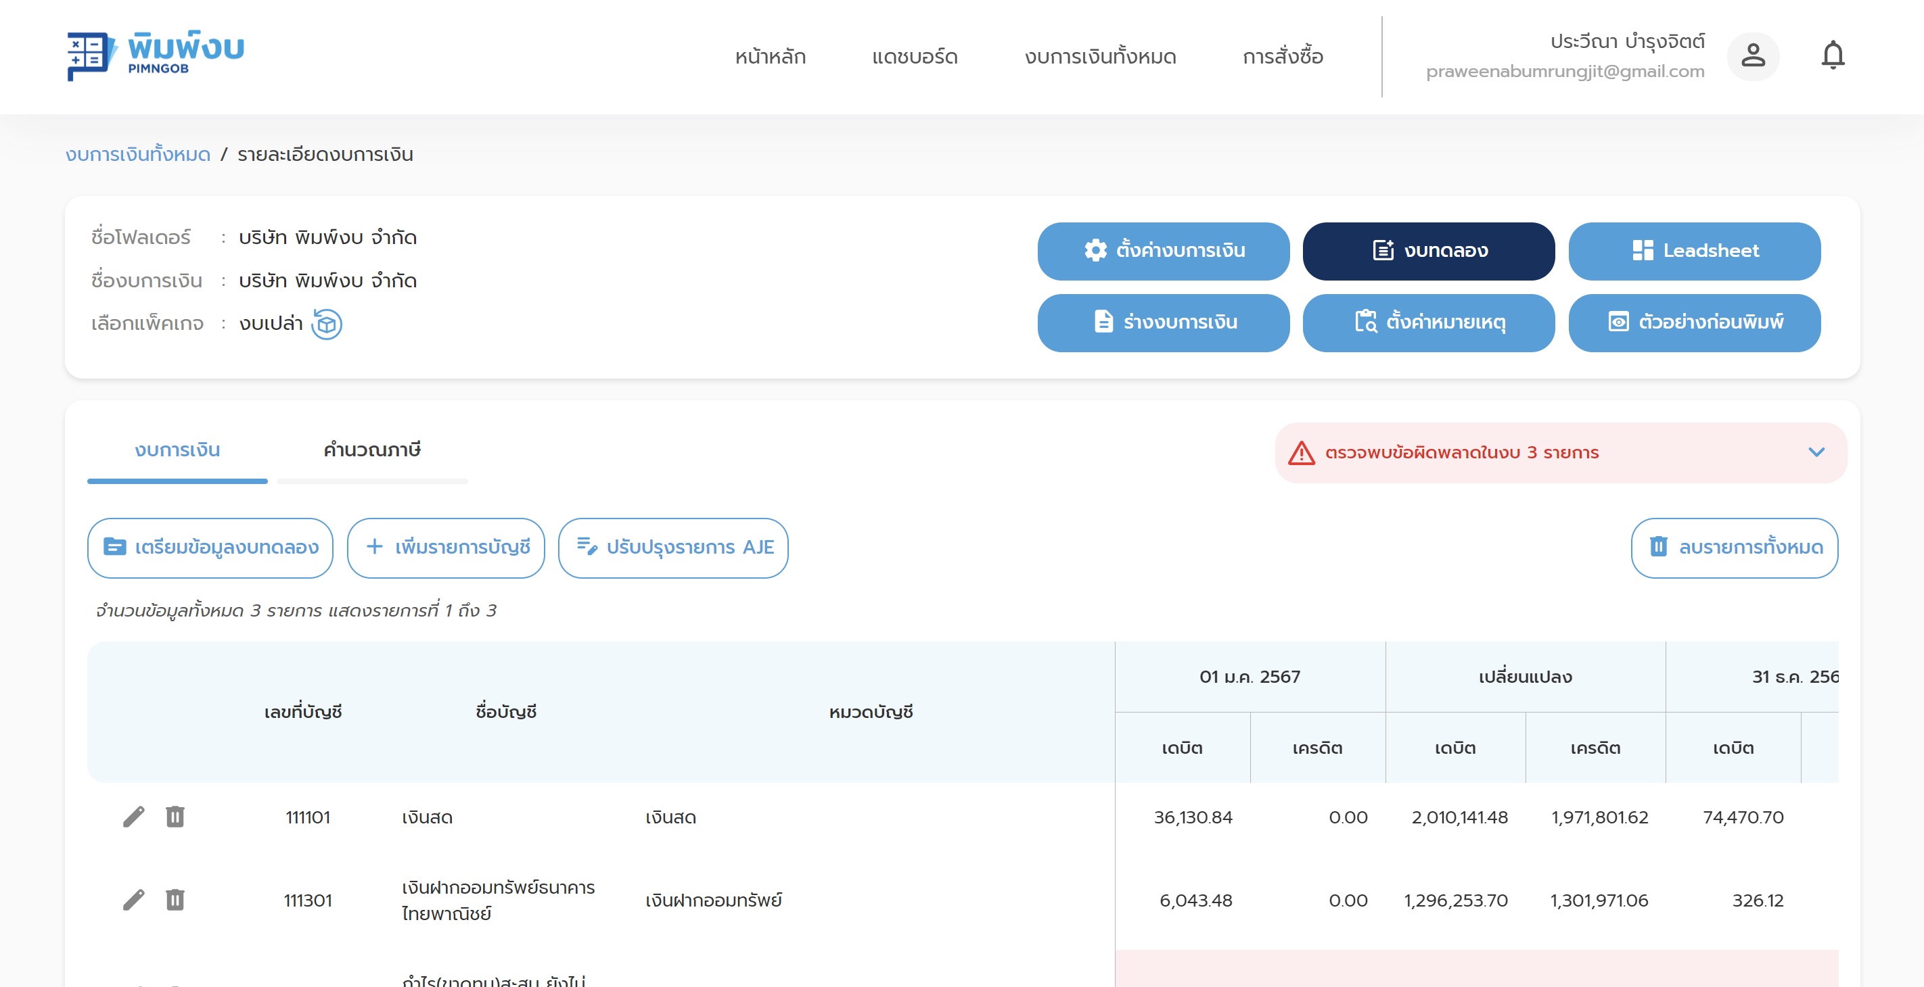Delete the 111301 account row with the trash icon

pos(175,900)
